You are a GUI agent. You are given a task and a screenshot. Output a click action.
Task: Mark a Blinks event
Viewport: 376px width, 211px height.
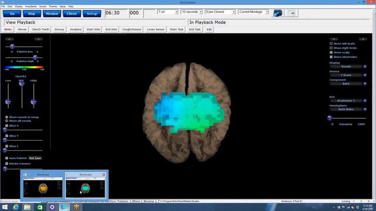pyautogui.click(x=8, y=29)
